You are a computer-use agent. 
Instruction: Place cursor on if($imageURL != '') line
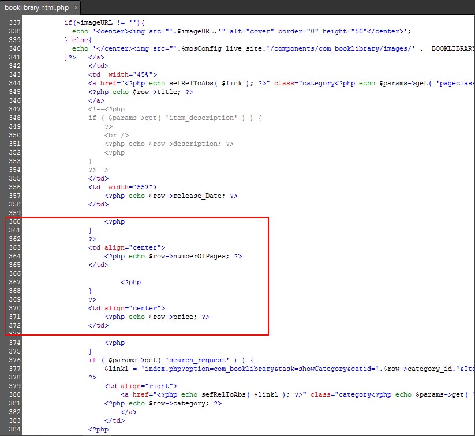(104, 22)
